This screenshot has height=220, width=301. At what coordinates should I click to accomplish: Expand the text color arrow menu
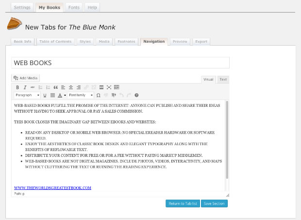pos(65,95)
